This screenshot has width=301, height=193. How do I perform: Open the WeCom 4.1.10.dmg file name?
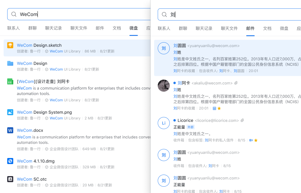click(x=36, y=161)
